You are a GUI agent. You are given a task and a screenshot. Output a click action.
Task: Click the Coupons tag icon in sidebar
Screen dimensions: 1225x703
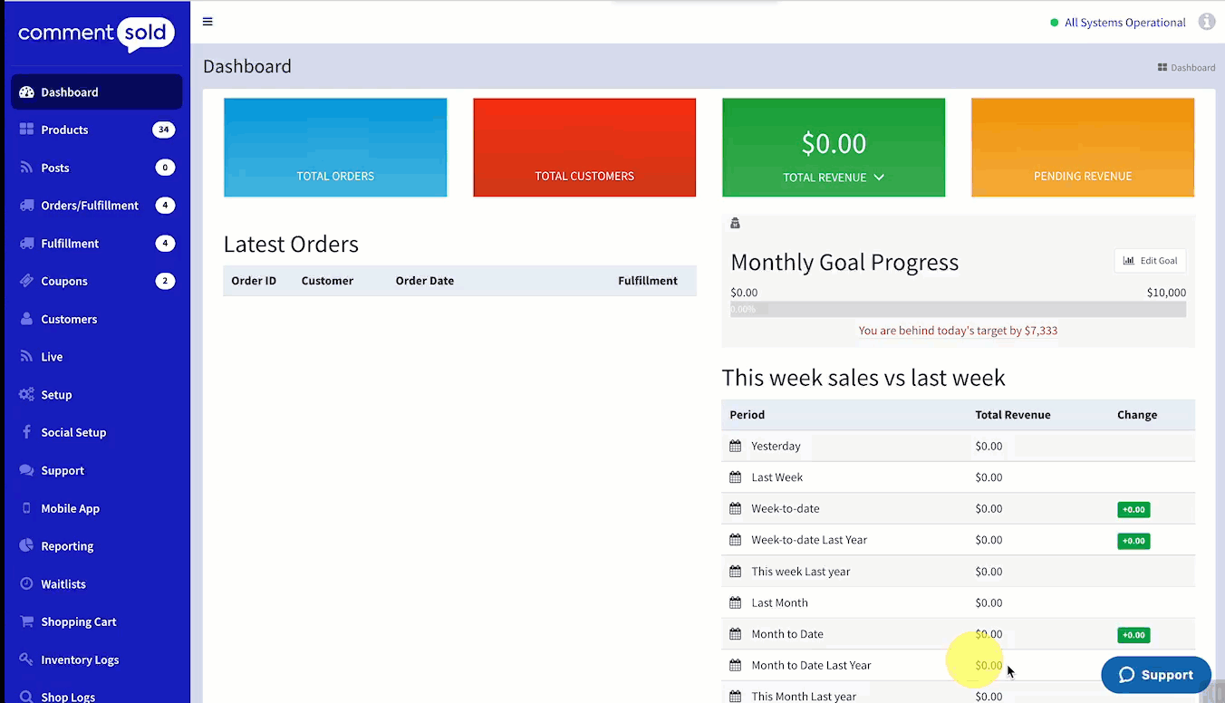click(26, 281)
